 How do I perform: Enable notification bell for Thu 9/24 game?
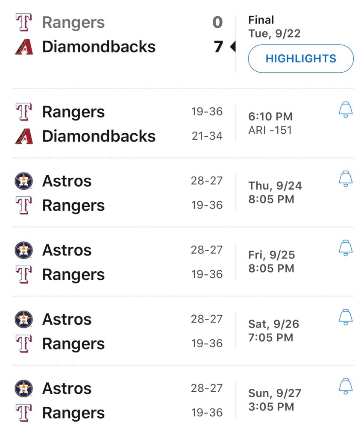(345, 179)
